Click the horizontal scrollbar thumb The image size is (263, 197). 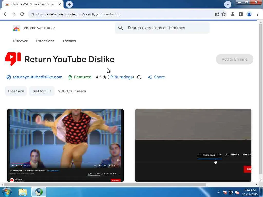105,185
